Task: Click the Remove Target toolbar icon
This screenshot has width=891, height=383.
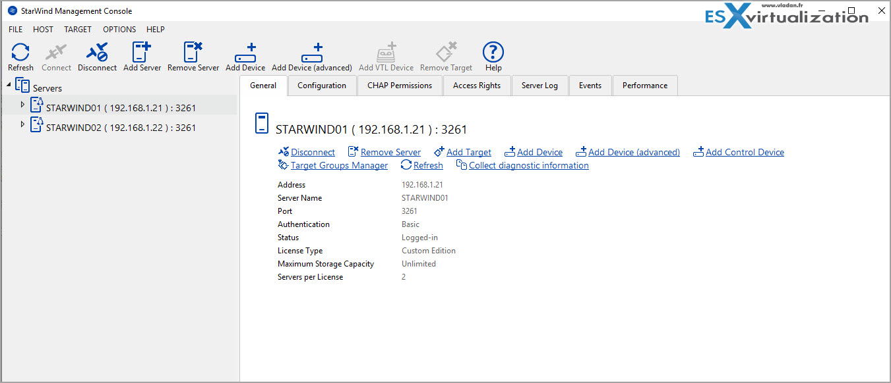Action: point(446,53)
